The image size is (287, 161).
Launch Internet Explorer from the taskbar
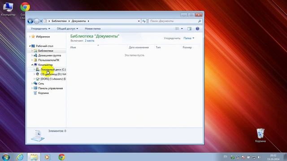(x=20, y=157)
